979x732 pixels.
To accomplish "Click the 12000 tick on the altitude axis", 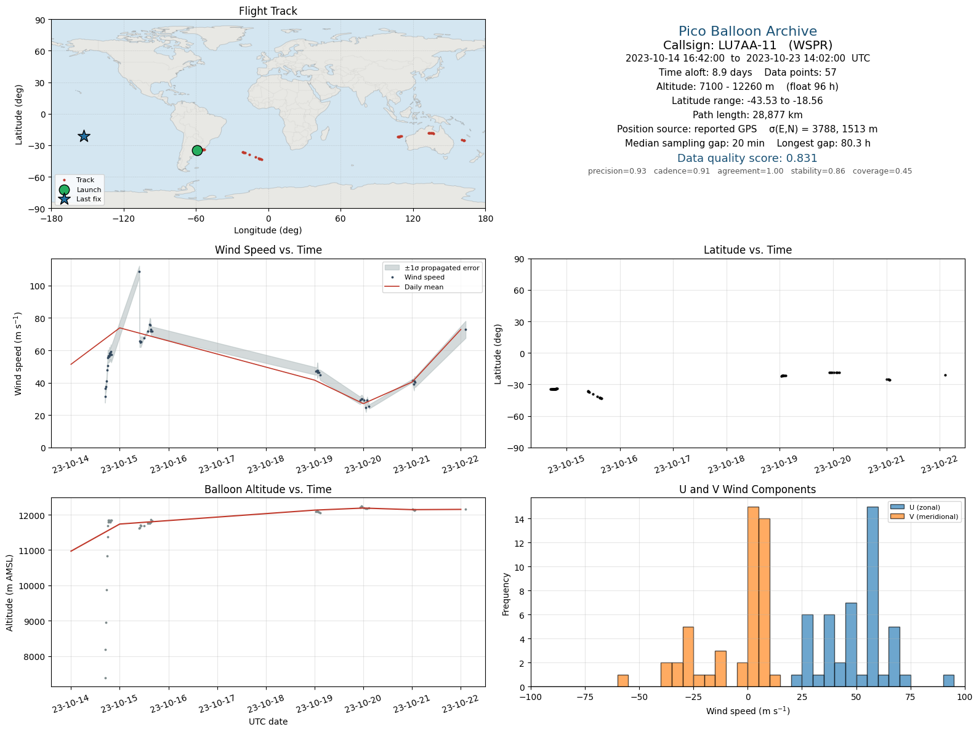I will (34, 515).
